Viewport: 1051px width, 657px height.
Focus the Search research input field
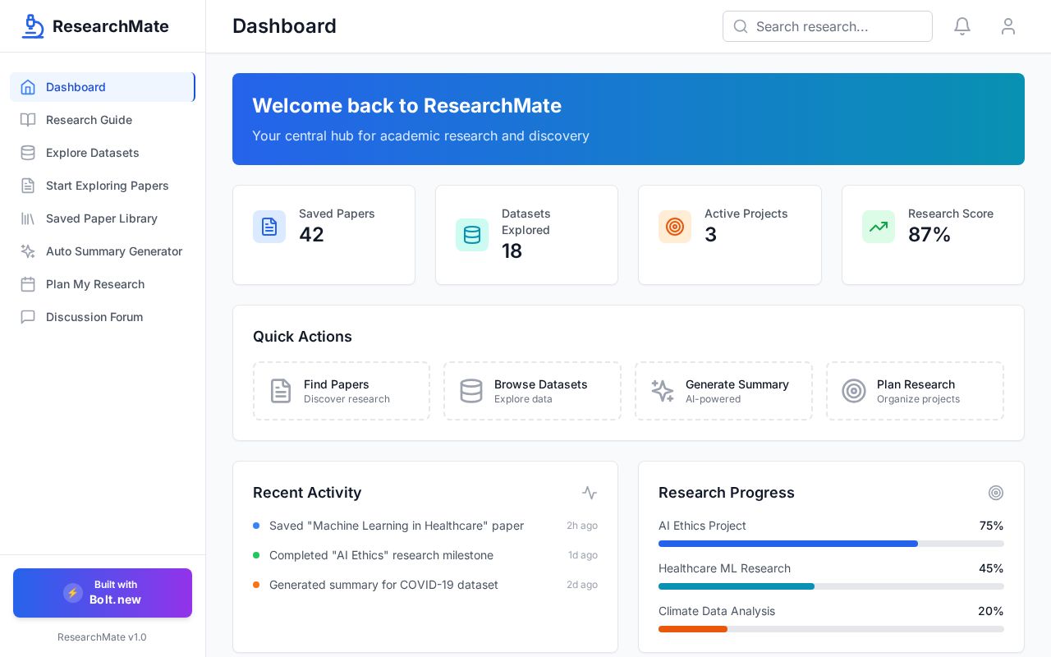pyautogui.click(x=828, y=26)
